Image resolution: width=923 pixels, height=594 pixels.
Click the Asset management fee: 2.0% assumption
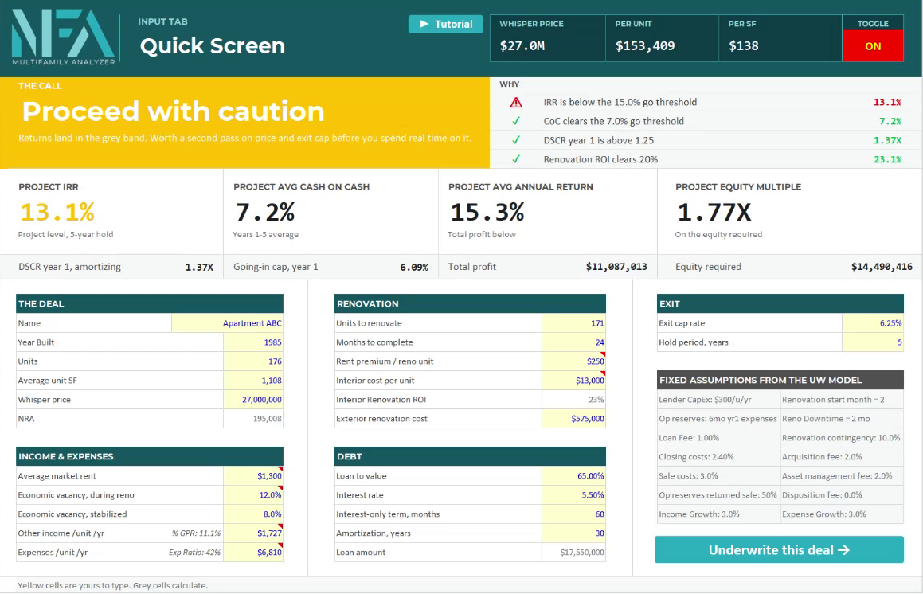coord(837,475)
